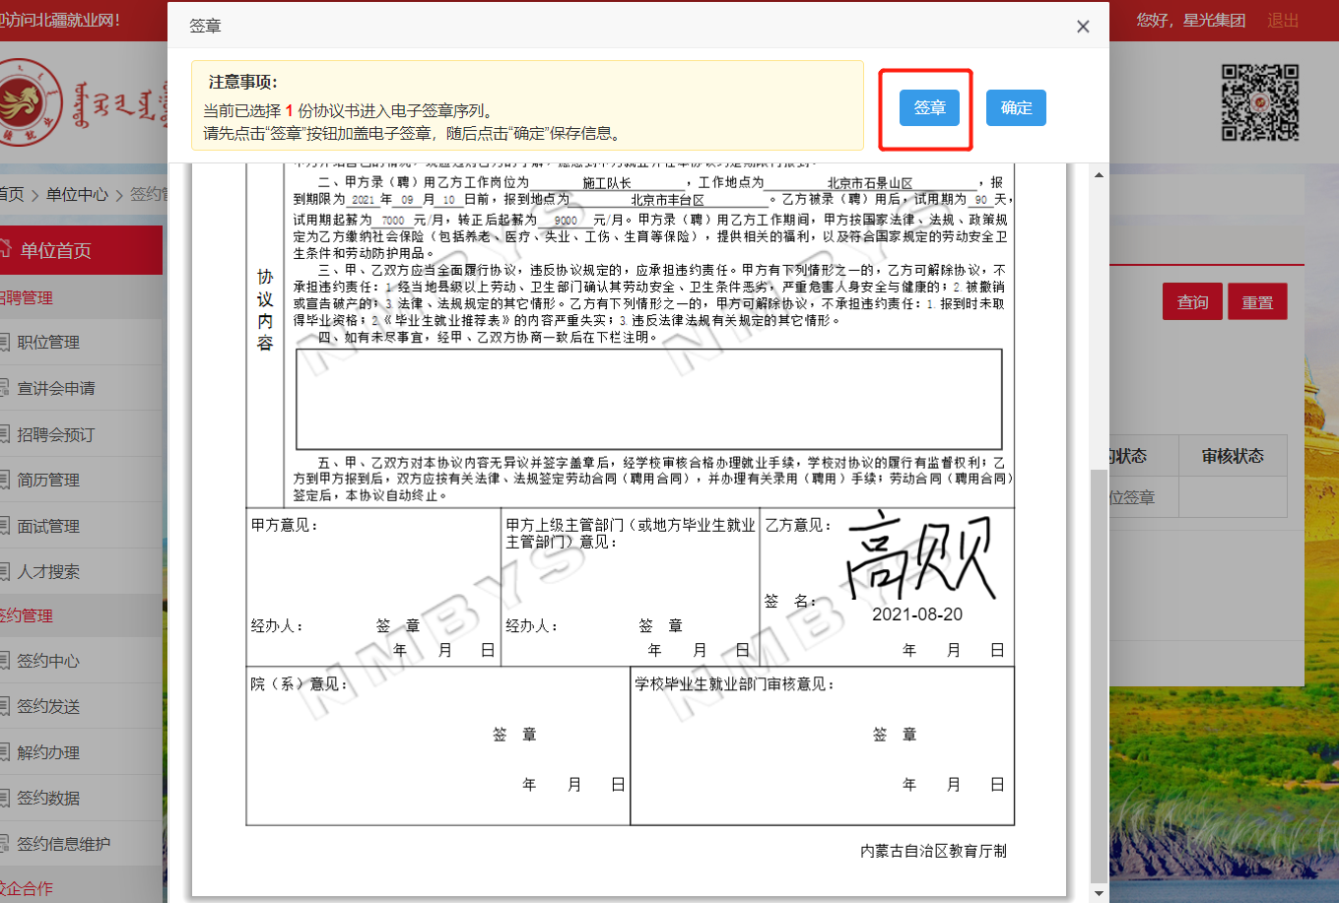This screenshot has width=1339, height=903.
Task: Click the blue 签章 button
Action: coord(928,108)
